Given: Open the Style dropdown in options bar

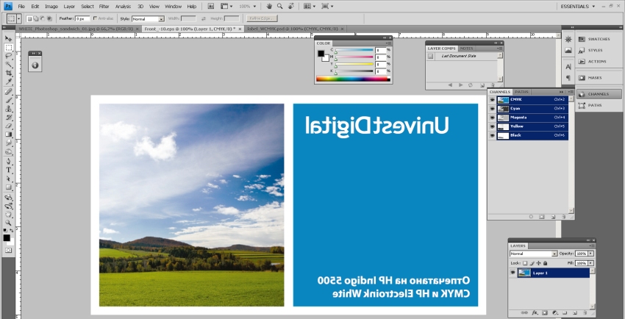Looking at the screenshot, I should click(148, 18).
